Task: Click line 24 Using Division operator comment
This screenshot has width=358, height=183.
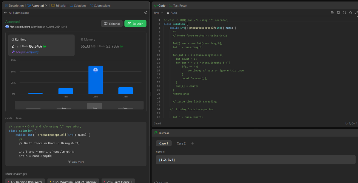Action: [x=192, y=109]
